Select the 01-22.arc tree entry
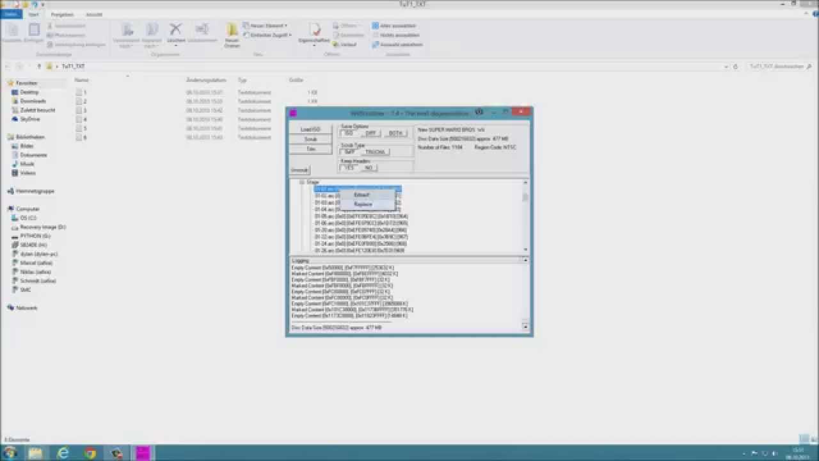819x461 pixels. [x=361, y=237]
